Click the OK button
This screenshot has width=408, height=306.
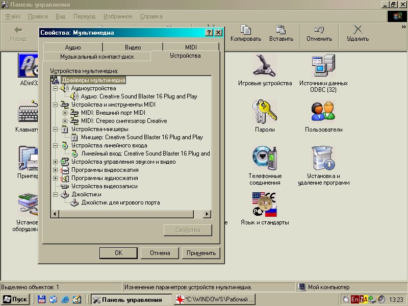(118, 253)
